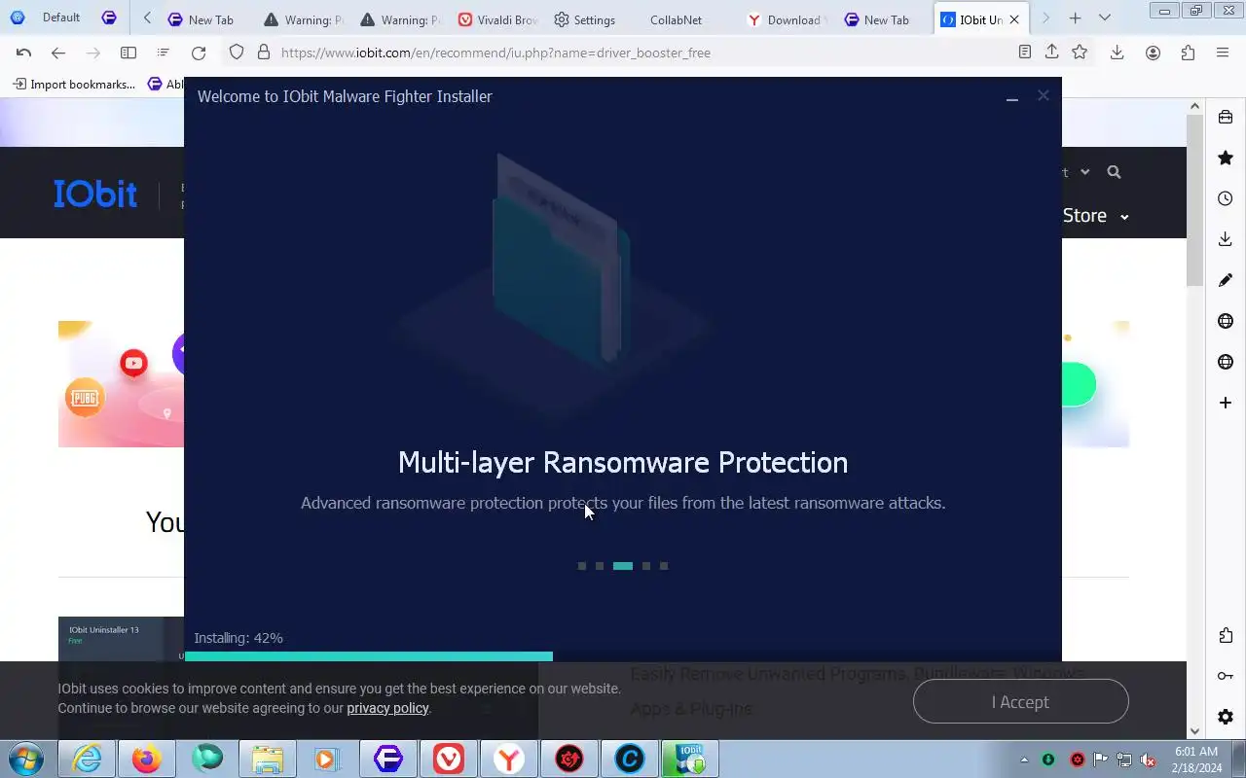Expand the list-all-tabs dropdown arrow
Image resolution: width=1246 pixels, height=778 pixels.
pos(1104,18)
